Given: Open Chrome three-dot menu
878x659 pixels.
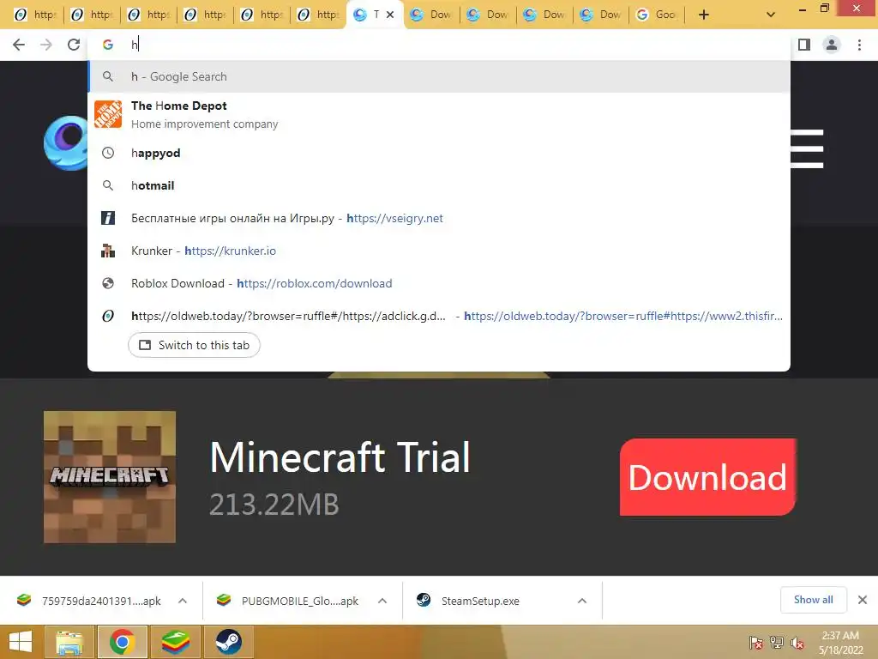Looking at the screenshot, I should pyautogui.click(x=859, y=45).
